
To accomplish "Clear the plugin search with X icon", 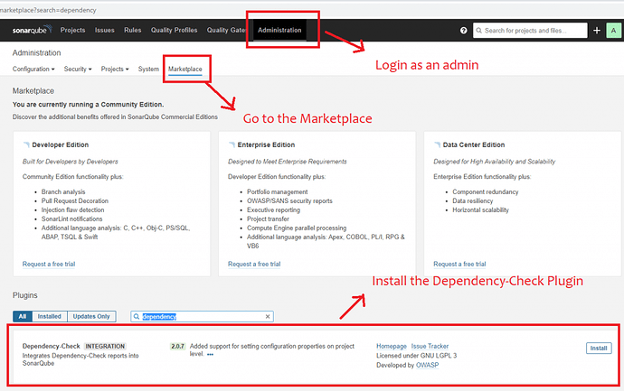I will (268, 317).
